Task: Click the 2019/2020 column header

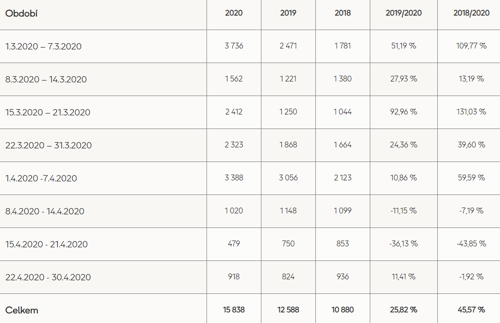Action: pyautogui.click(x=404, y=13)
